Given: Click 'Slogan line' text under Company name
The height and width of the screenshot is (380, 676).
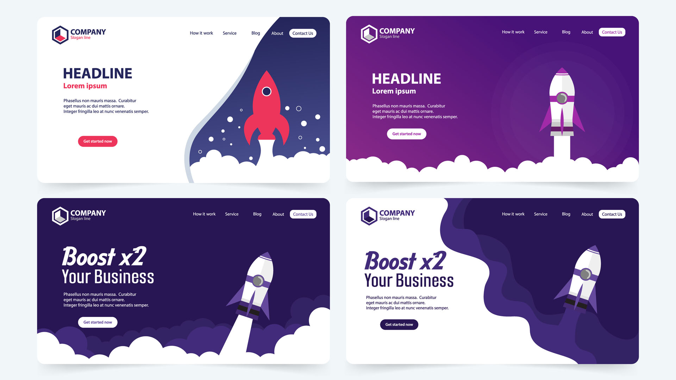Looking at the screenshot, I should click(x=82, y=38).
